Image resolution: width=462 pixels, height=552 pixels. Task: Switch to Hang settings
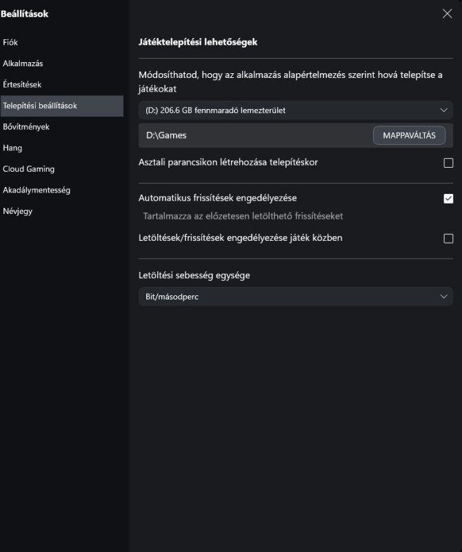click(x=12, y=148)
